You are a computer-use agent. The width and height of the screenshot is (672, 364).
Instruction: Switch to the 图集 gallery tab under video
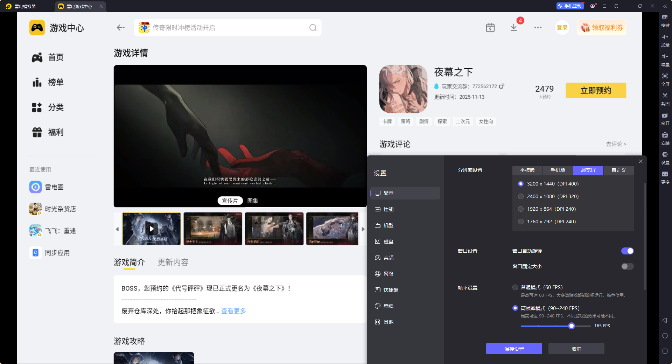coord(252,201)
